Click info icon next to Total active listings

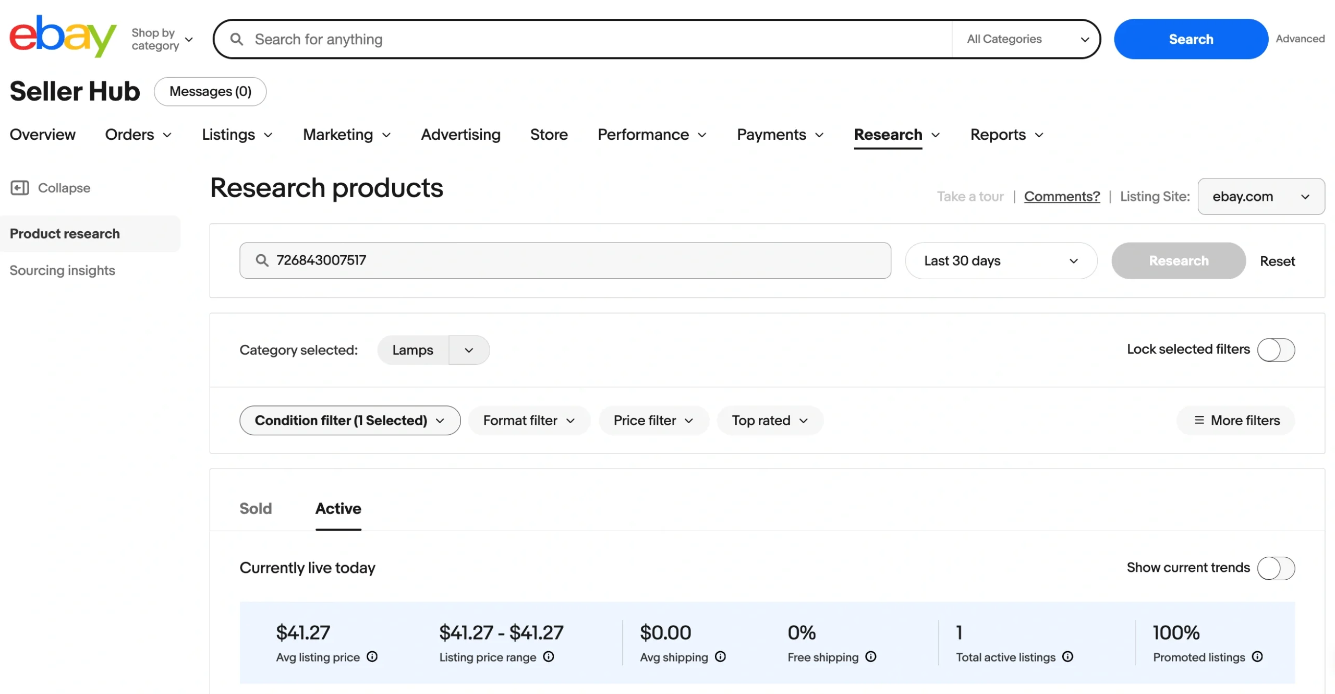[x=1067, y=657]
